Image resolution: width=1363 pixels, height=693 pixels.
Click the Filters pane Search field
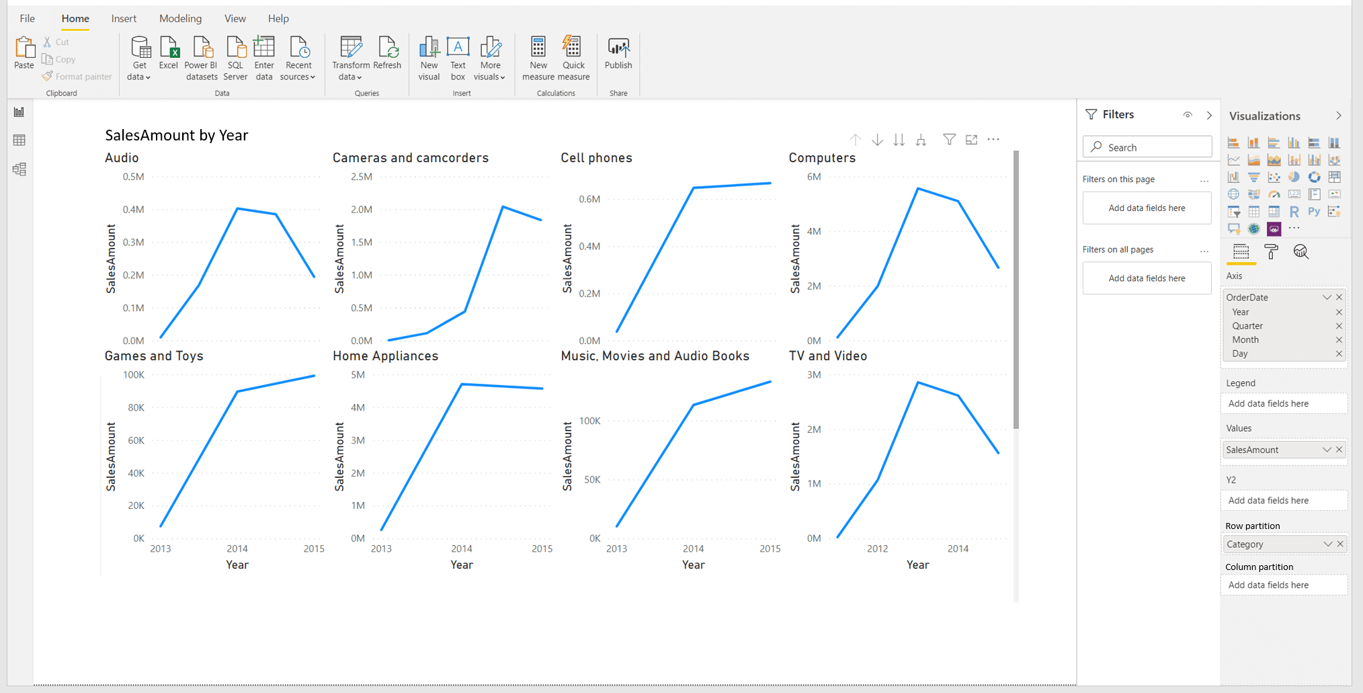click(x=1147, y=147)
